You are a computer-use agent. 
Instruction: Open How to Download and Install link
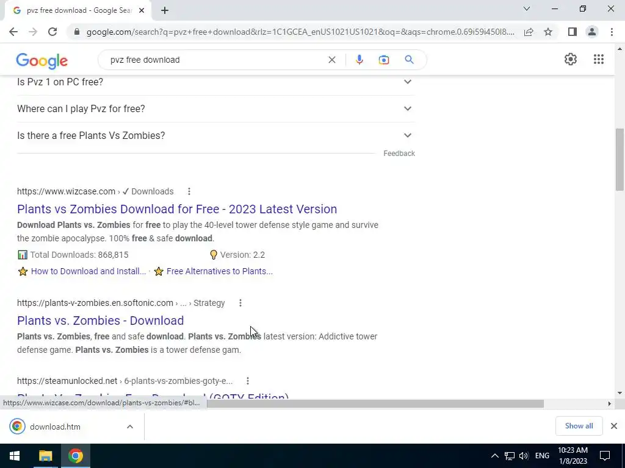tap(89, 271)
